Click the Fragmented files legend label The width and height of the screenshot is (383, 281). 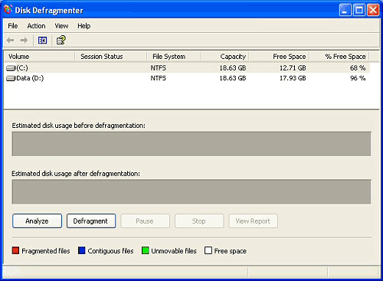(x=46, y=251)
